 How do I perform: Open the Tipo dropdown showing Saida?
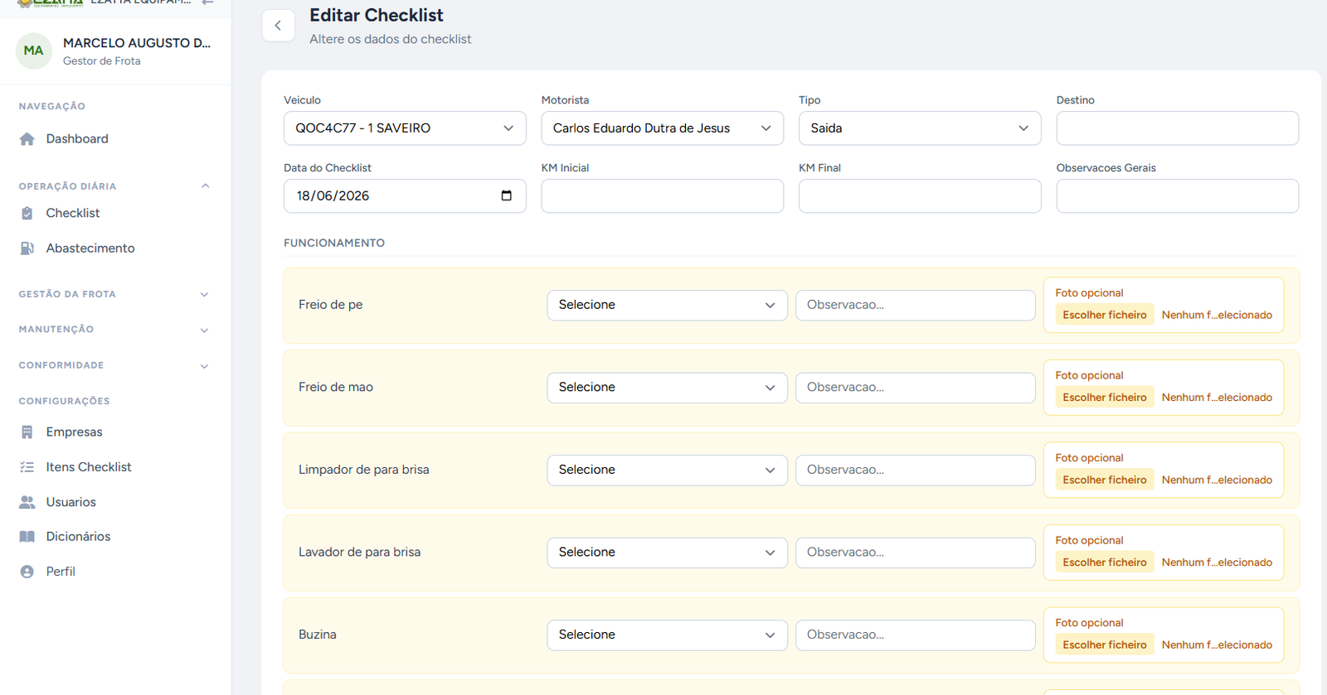920,128
